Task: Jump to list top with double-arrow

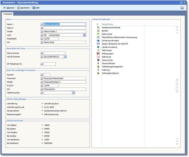Action: (177, 27)
